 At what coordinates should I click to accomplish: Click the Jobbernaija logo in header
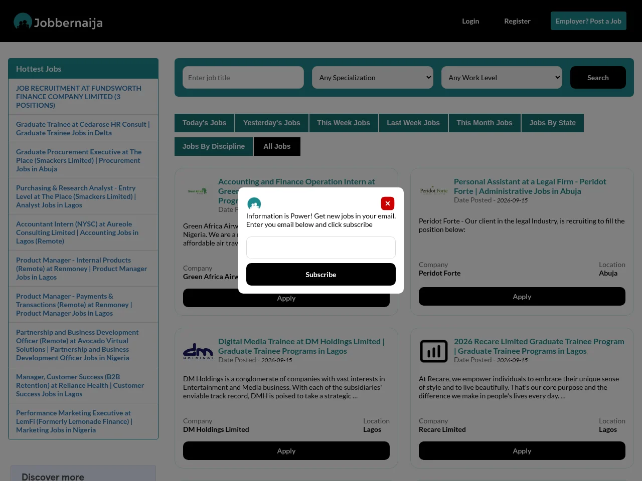point(58,22)
